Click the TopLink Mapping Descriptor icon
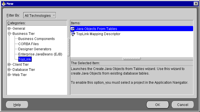 73,34
